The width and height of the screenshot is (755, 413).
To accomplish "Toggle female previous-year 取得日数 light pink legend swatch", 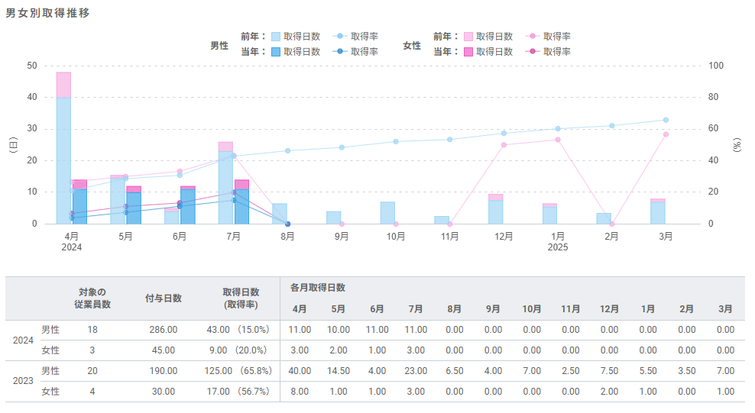I will (468, 36).
